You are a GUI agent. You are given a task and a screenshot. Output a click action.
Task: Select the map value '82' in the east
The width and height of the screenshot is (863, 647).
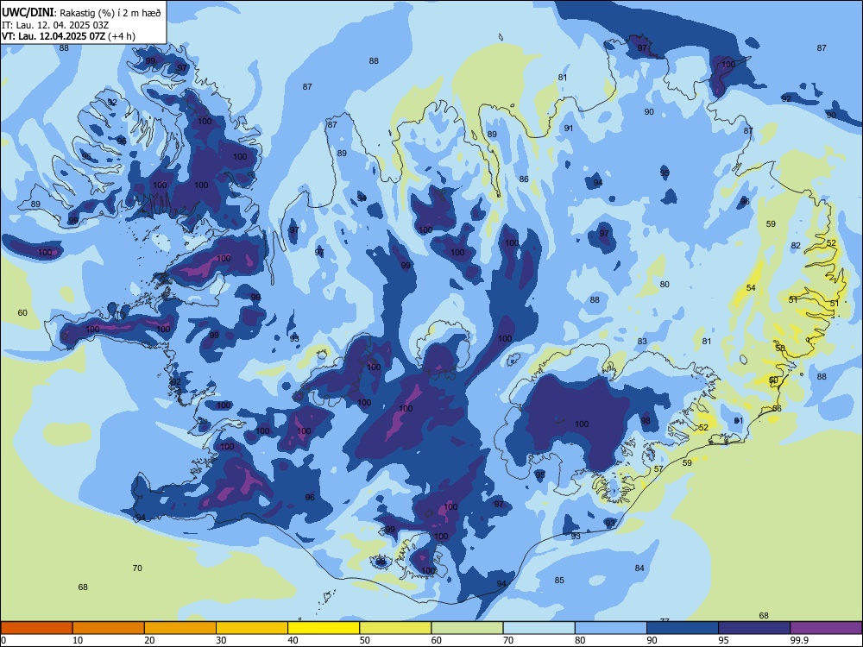pos(796,245)
